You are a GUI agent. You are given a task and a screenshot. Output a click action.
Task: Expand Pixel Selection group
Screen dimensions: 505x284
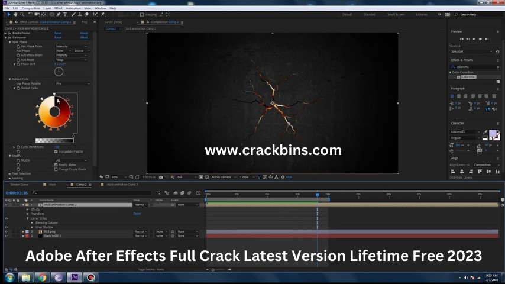[x=9, y=173]
